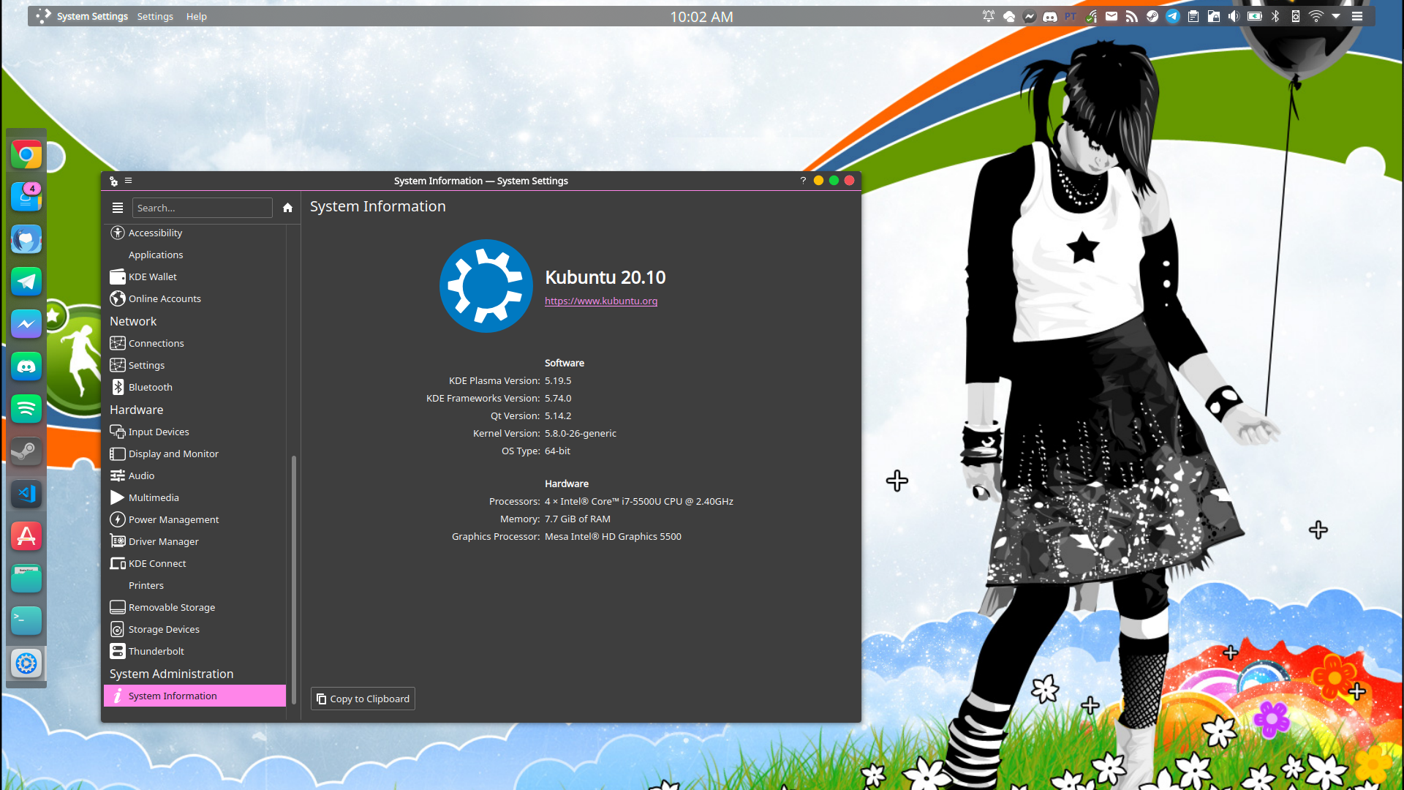The width and height of the screenshot is (1404, 790).
Task: Open Discord from the dock
Action: click(26, 366)
